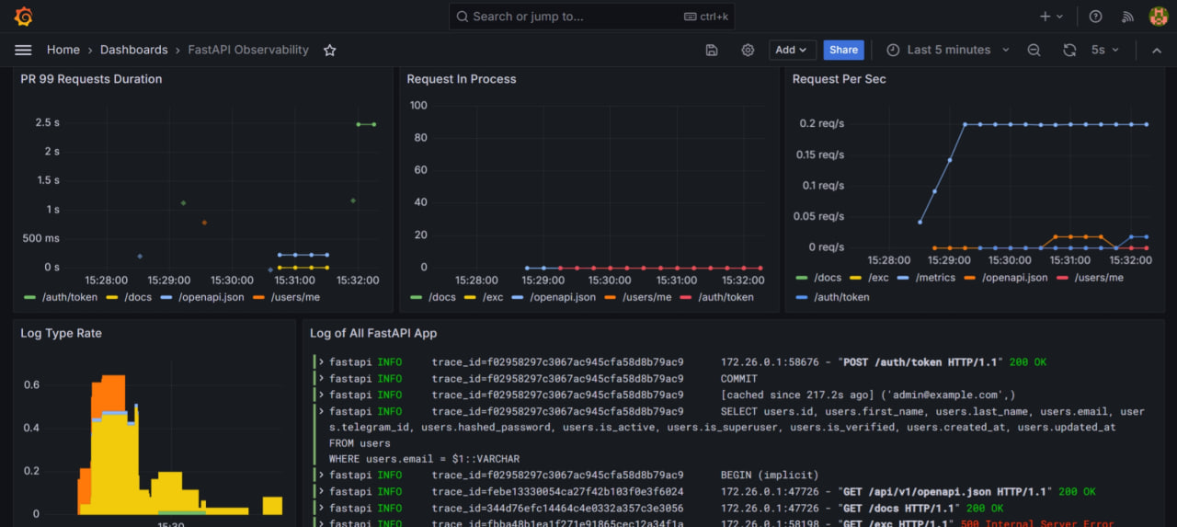Click the FastAPI Observability breadcrumb
Screen dimensions: 1177x527
pos(248,50)
